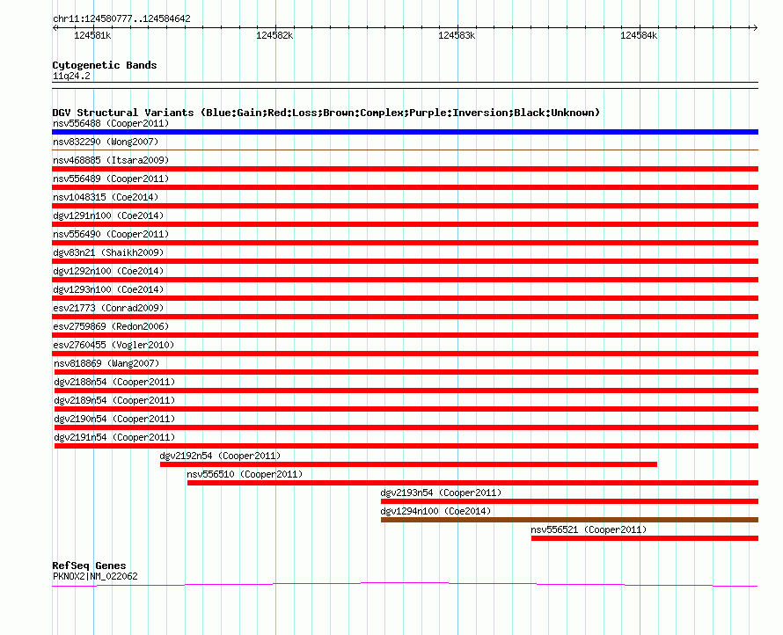Click the RefSeq Genes track title
The width and height of the screenshot is (783, 635).
point(89,566)
